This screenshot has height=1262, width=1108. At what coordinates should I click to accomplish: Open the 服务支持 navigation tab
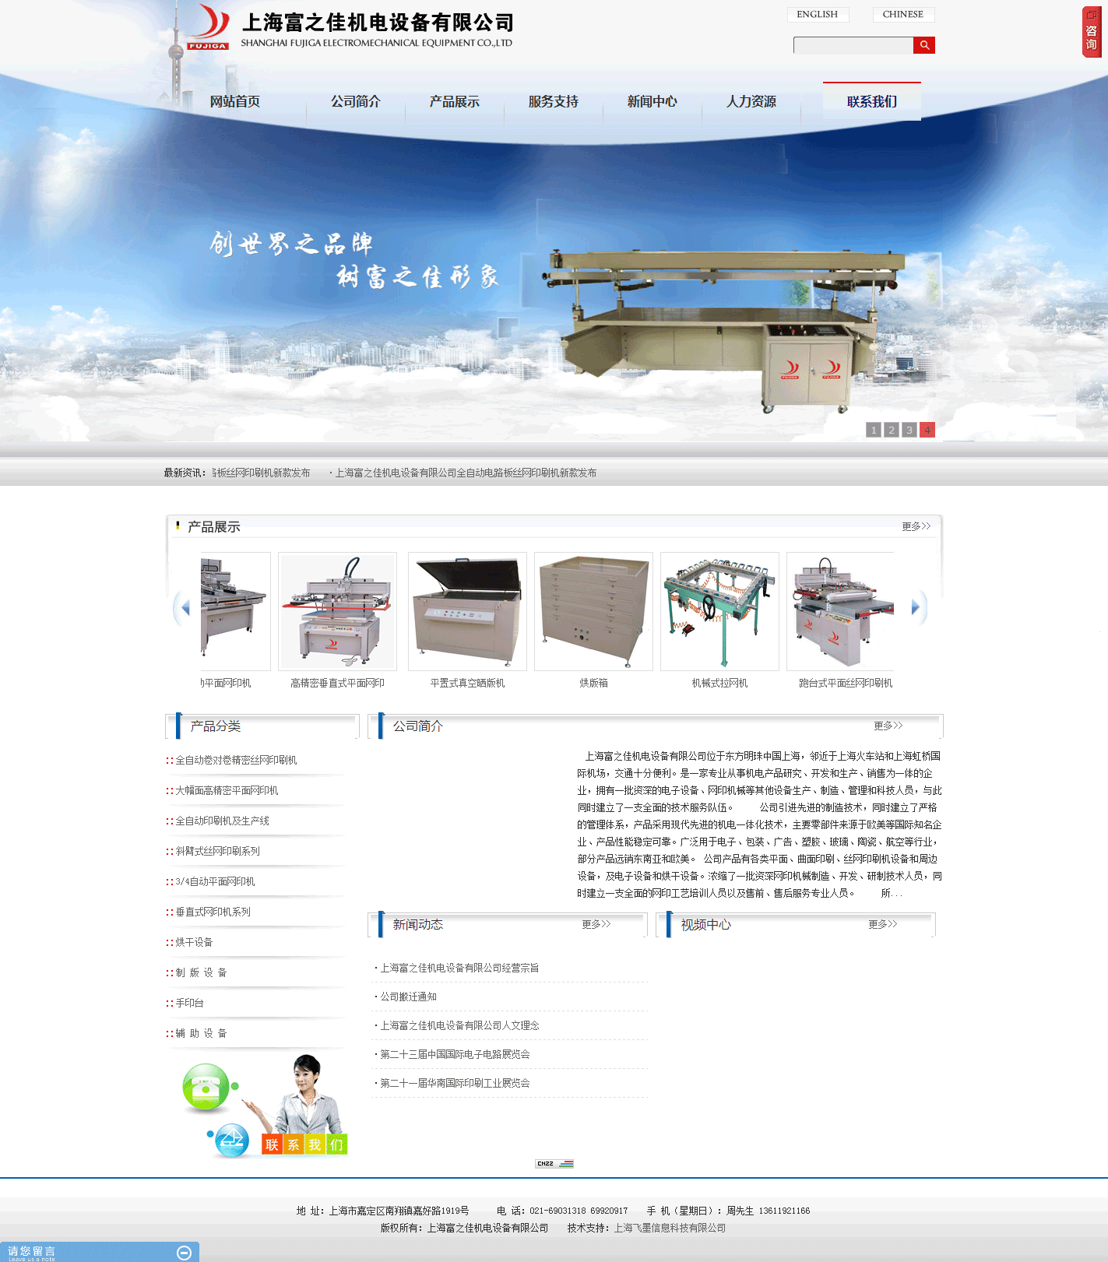click(x=554, y=102)
